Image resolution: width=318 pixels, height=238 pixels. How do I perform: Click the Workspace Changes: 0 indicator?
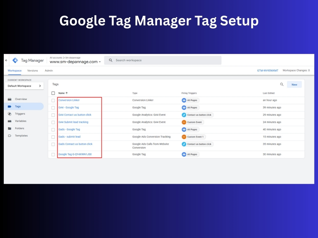pyautogui.click(x=296, y=70)
